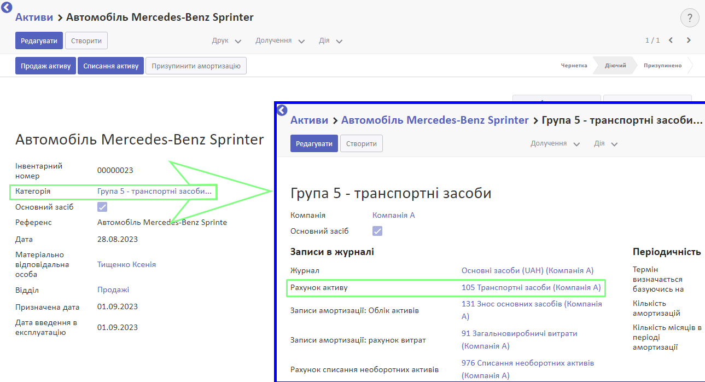705x382 pixels.
Task: Expand the Друк dropdown
Action: click(227, 41)
